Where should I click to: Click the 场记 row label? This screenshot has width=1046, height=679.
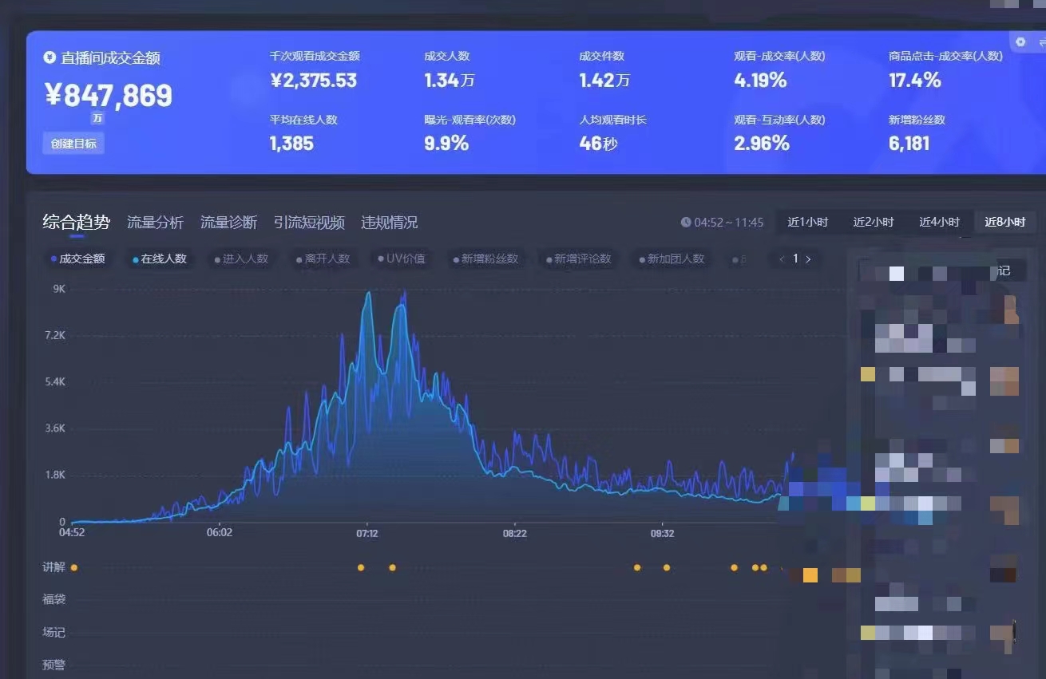53,632
